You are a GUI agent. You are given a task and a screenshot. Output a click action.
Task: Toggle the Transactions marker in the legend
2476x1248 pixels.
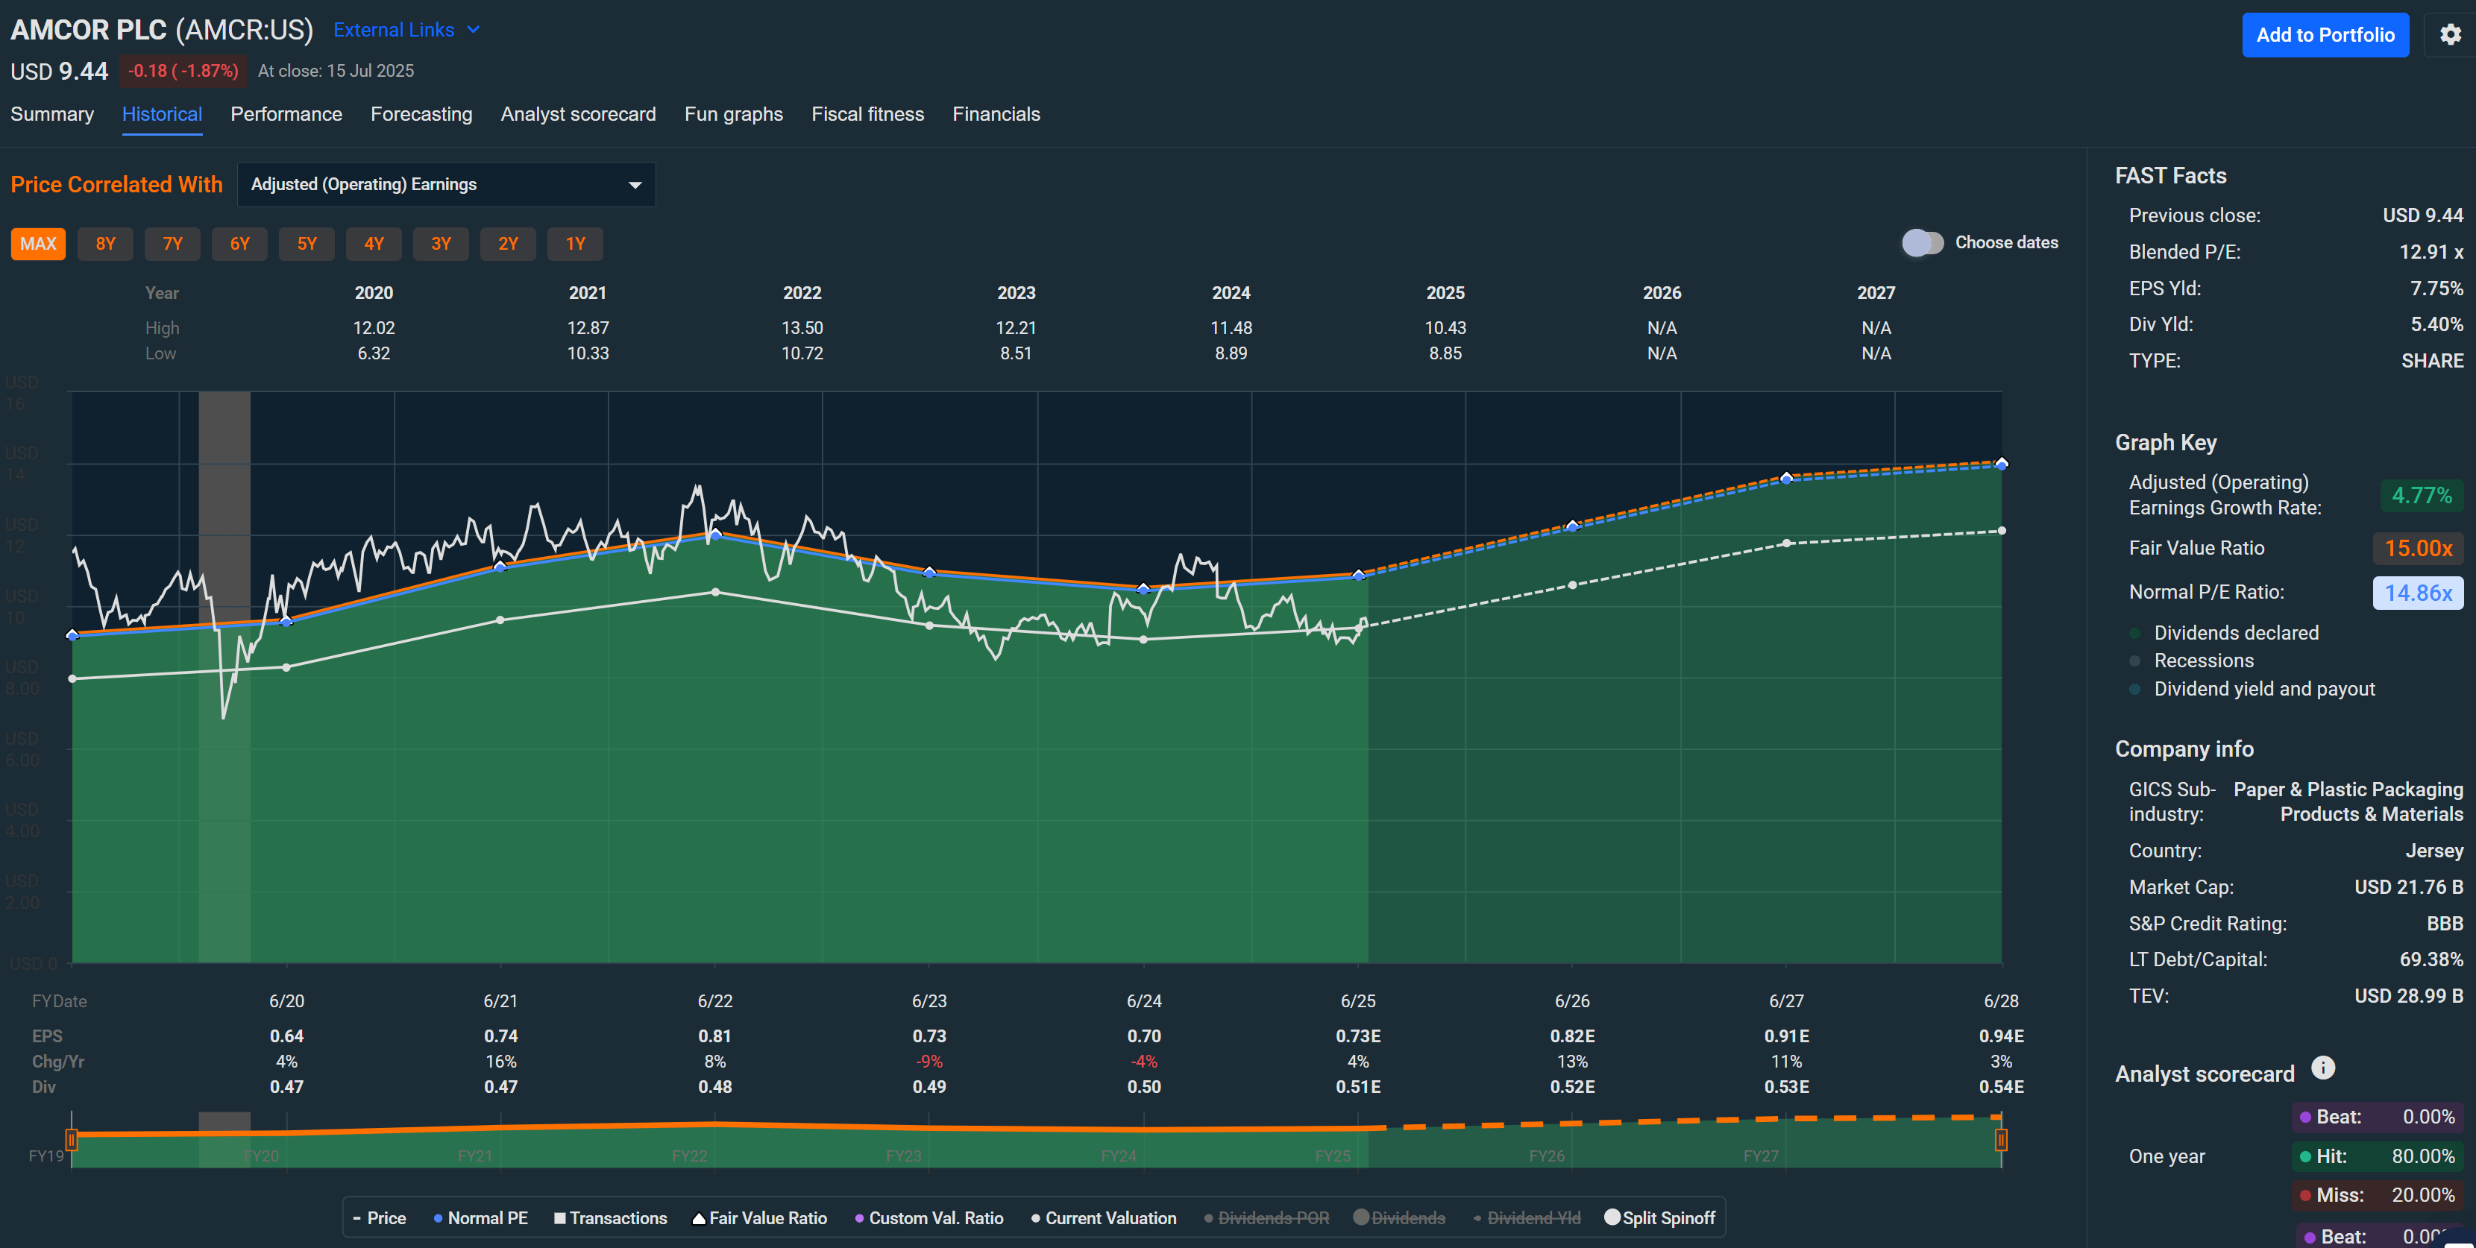coord(612,1217)
